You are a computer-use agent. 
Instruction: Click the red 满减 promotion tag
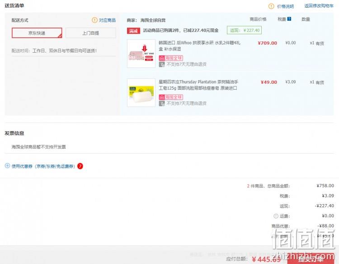coord(133,31)
